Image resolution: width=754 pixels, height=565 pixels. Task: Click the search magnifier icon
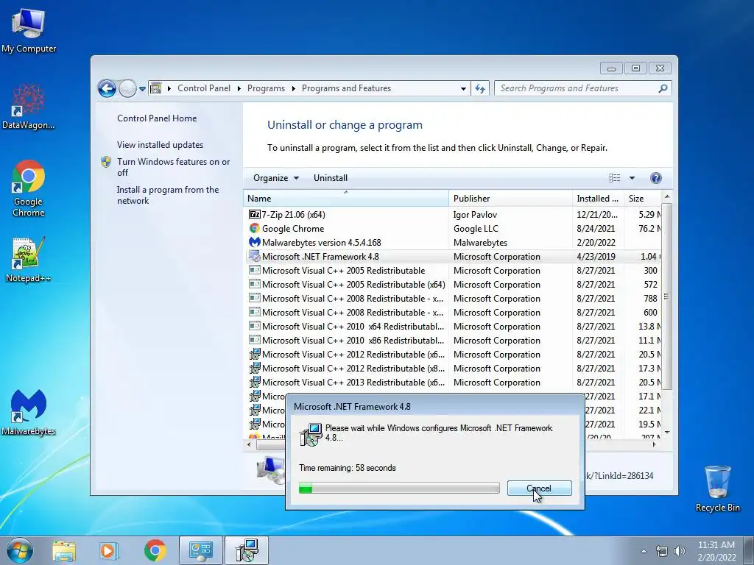(663, 88)
